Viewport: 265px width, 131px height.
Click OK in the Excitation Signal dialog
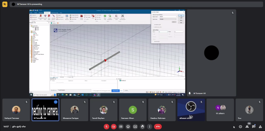[x=181, y=15]
